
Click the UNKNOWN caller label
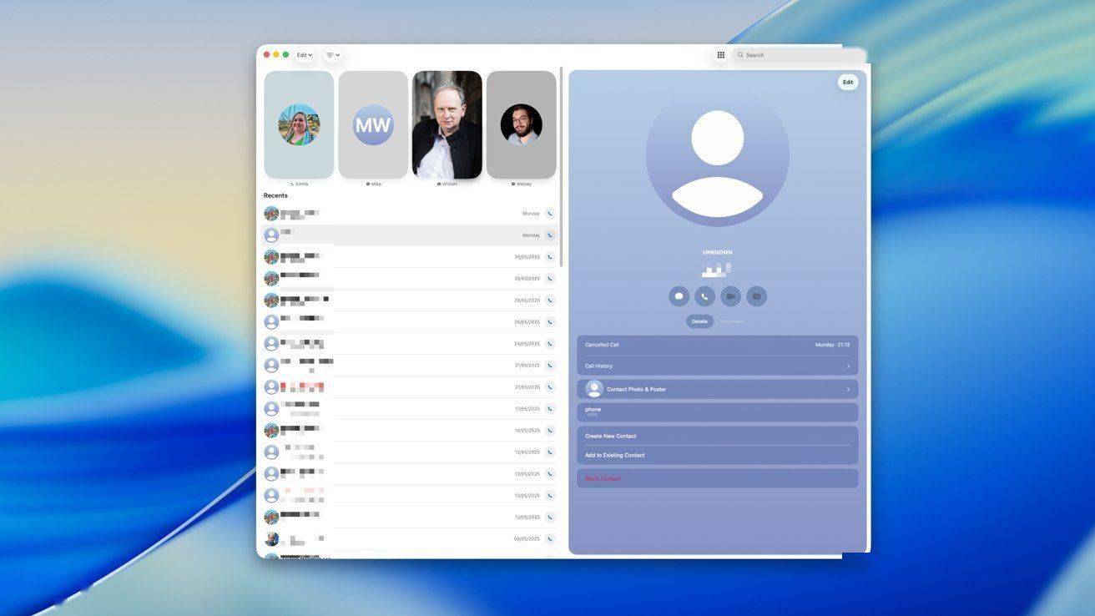pos(718,252)
